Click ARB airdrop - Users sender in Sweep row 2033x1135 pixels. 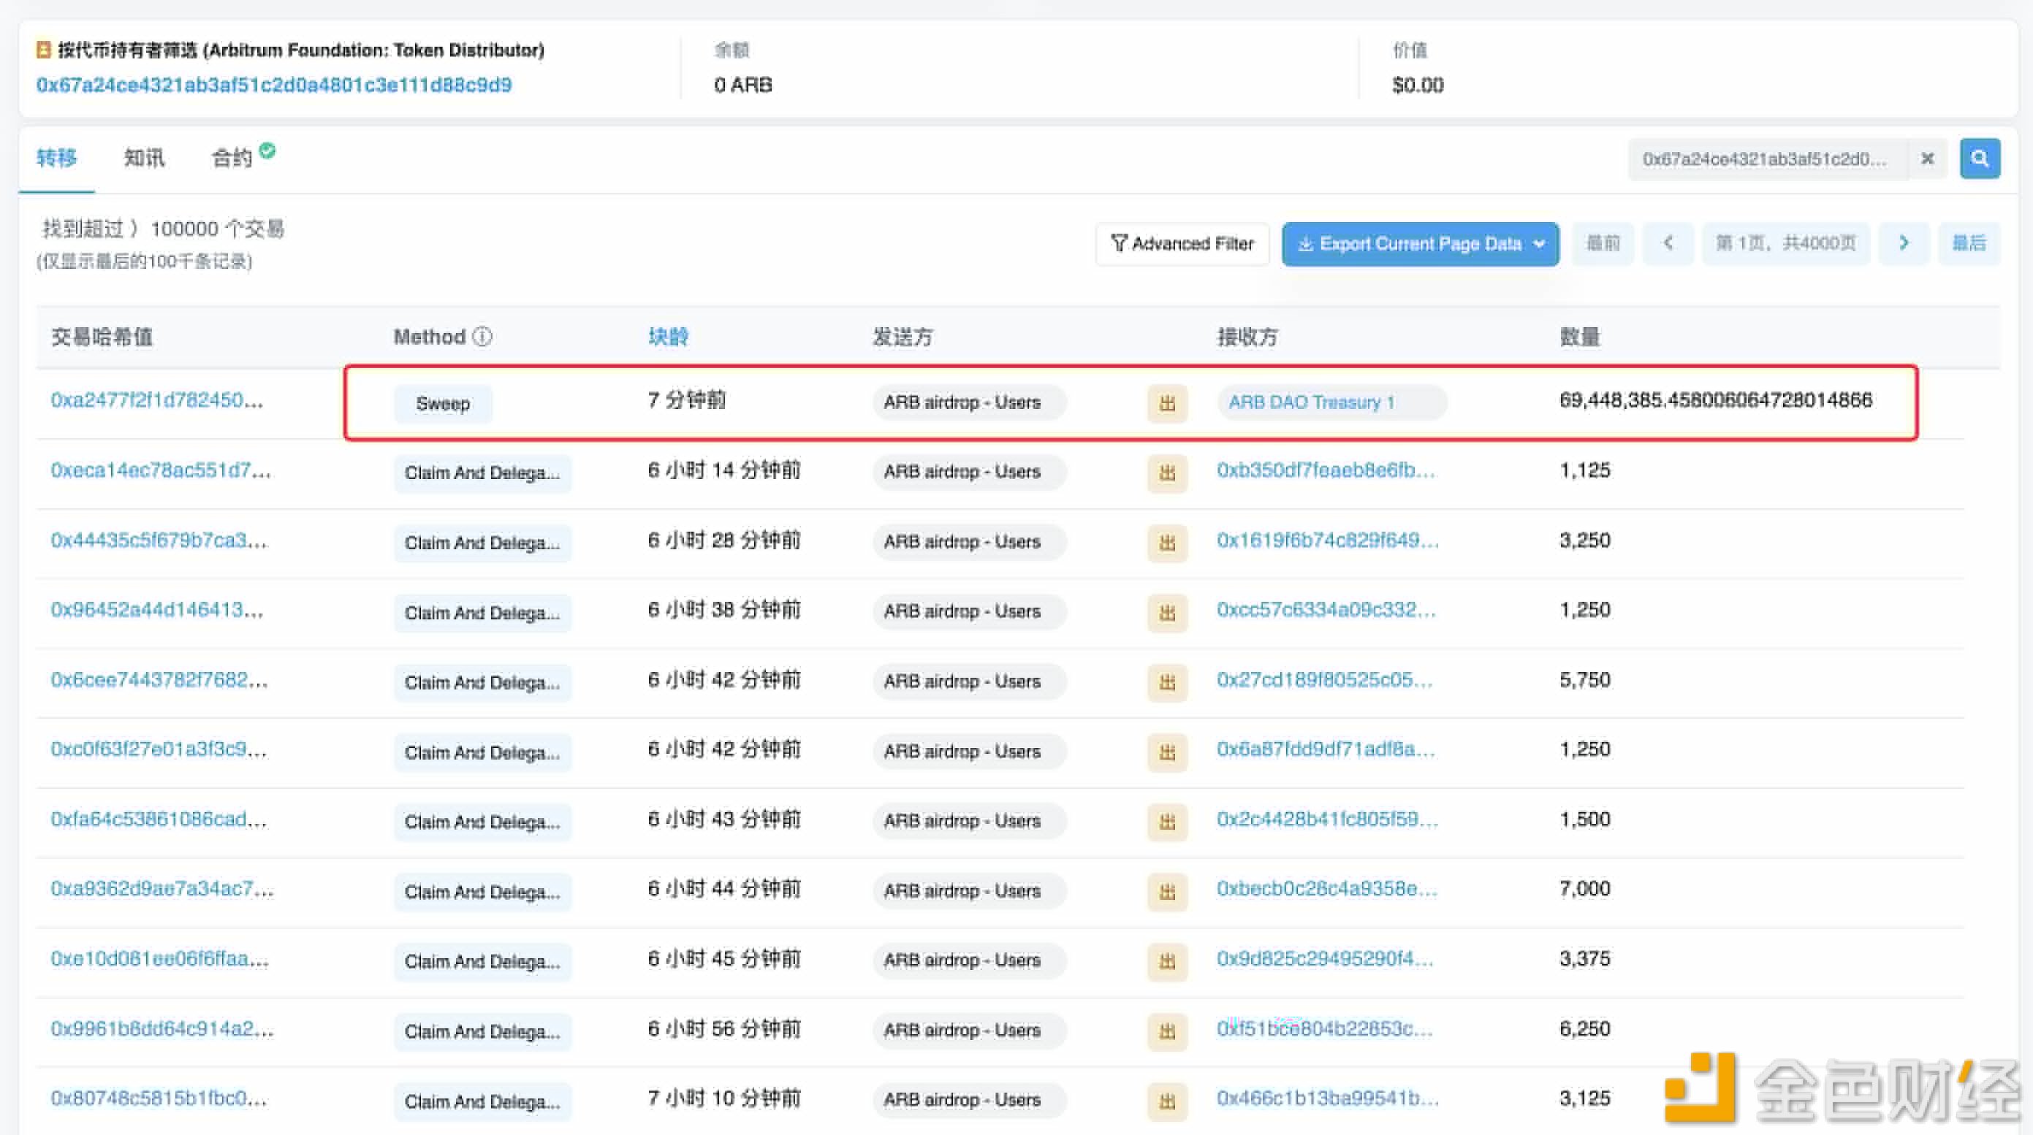coord(969,402)
